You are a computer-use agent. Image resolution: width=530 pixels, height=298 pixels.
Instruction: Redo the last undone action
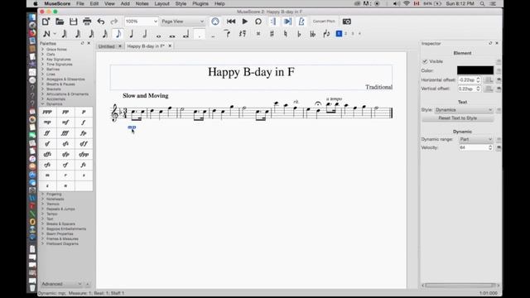(x=114, y=22)
